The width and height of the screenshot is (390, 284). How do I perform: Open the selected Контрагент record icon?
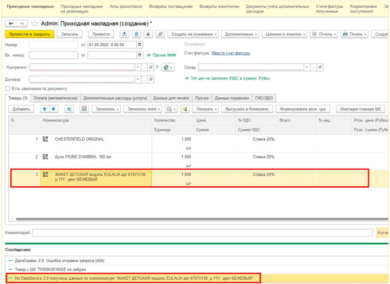tap(151, 67)
